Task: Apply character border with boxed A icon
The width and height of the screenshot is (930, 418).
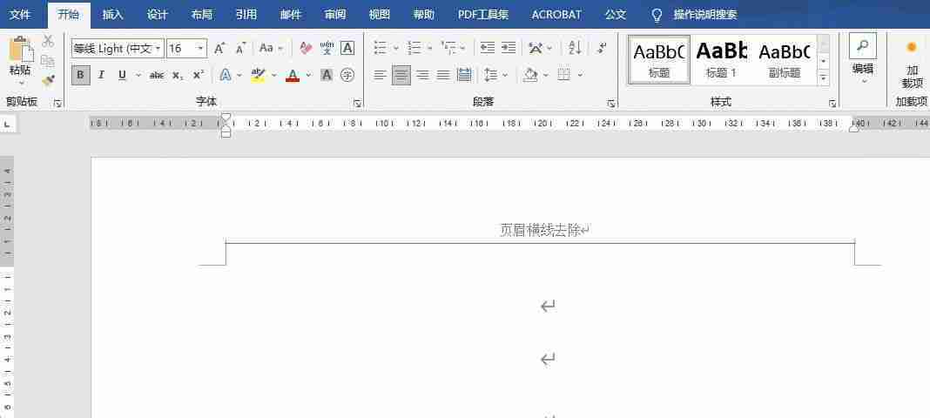Action: (x=347, y=48)
